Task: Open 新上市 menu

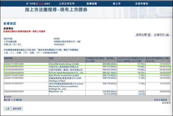Action: (x=117, y=4)
